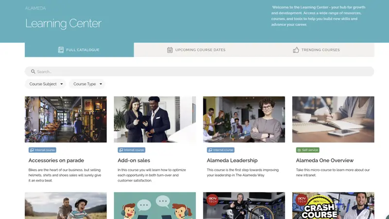389x219 pixels.
Task: Switch to Upcoming Course Dates tab
Action: [x=196, y=50]
